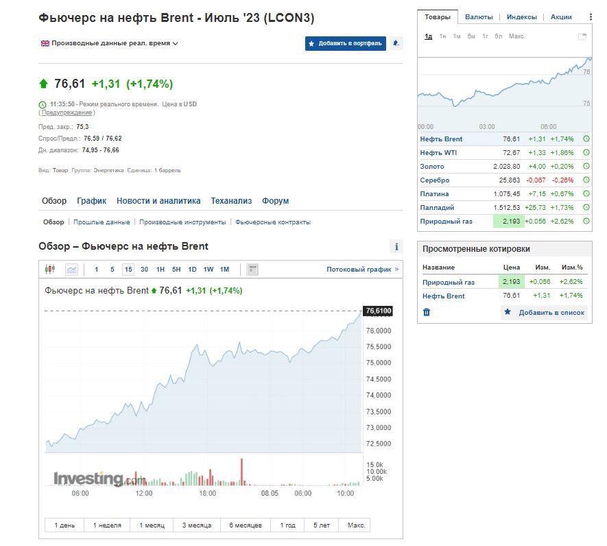Select the 3 месяца chart range
607x546 pixels.
pyautogui.click(x=196, y=525)
